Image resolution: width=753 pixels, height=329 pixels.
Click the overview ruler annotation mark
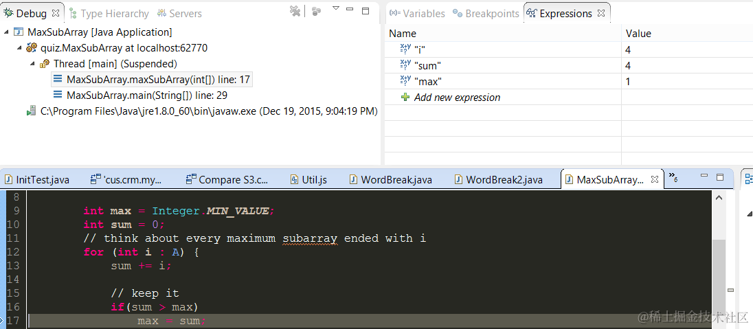pos(731,290)
